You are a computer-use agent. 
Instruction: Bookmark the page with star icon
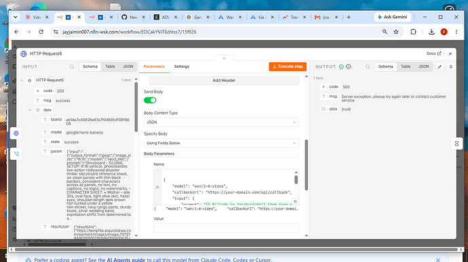pos(396,32)
